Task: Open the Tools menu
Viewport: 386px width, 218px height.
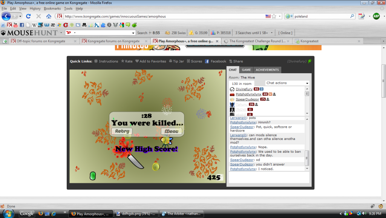Action: [68, 8]
